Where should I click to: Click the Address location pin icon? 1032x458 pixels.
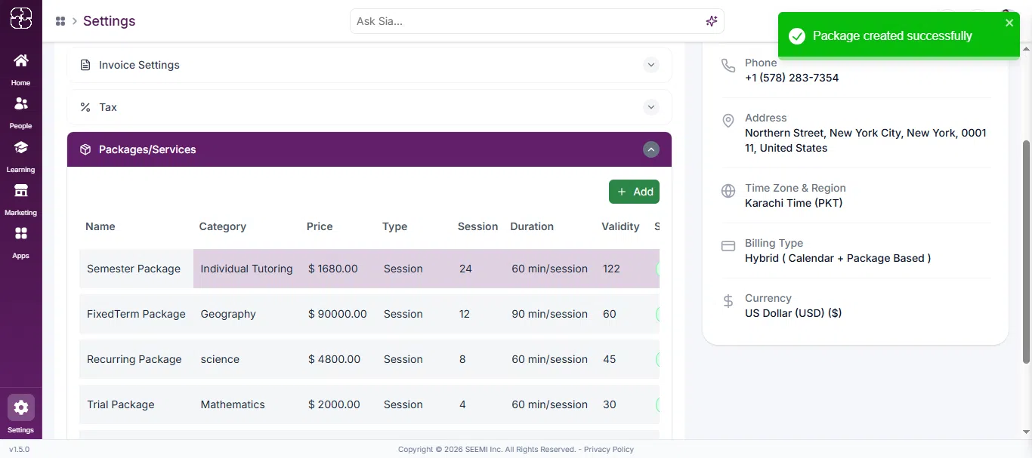click(x=728, y=121)
